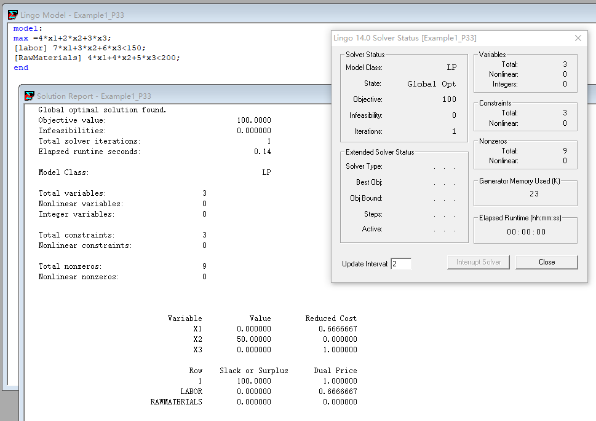Viewport: 596px width, 421px height.
Task: Click the Elapsed Runtime value 00:00:00
Action: pyautogui.click(x=526, y=232)
